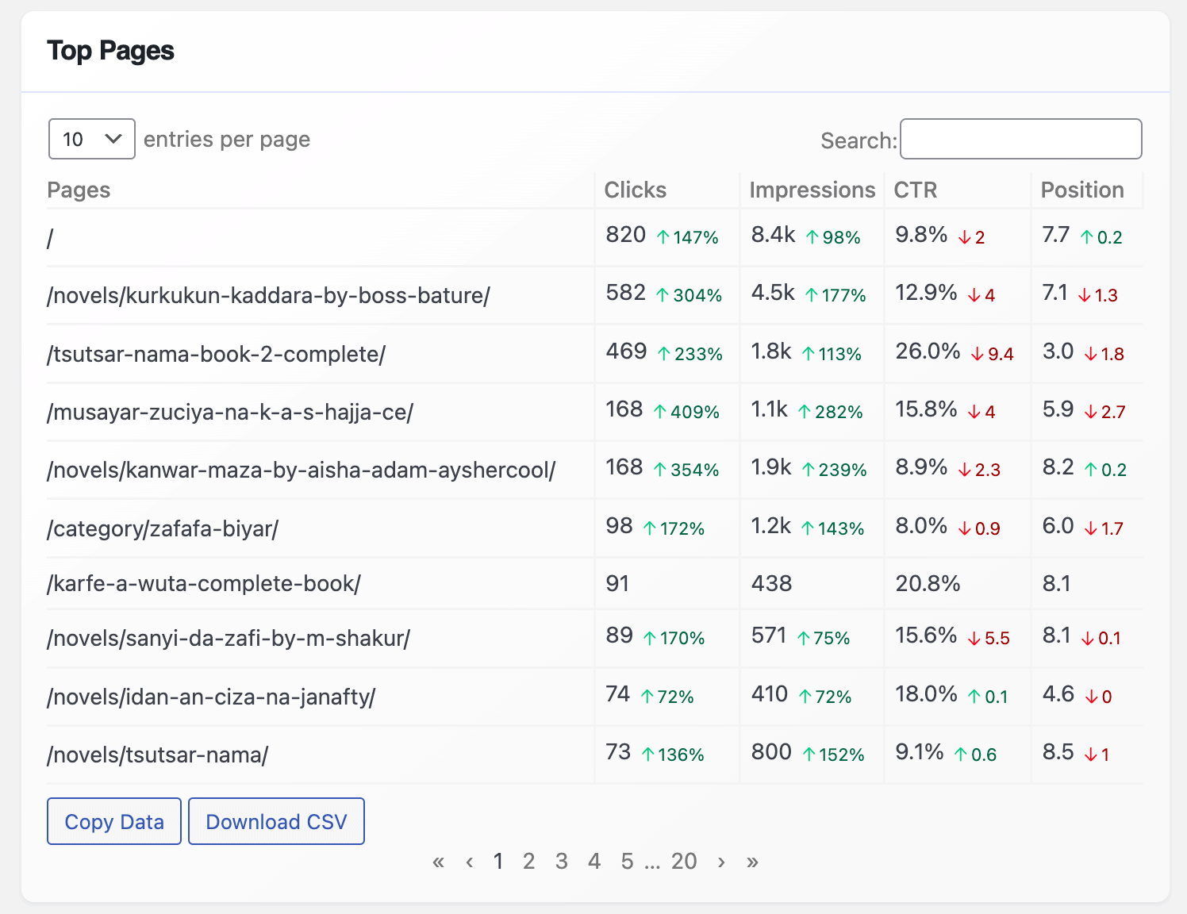Click the 4.5k impressions value

coord(773,293)
